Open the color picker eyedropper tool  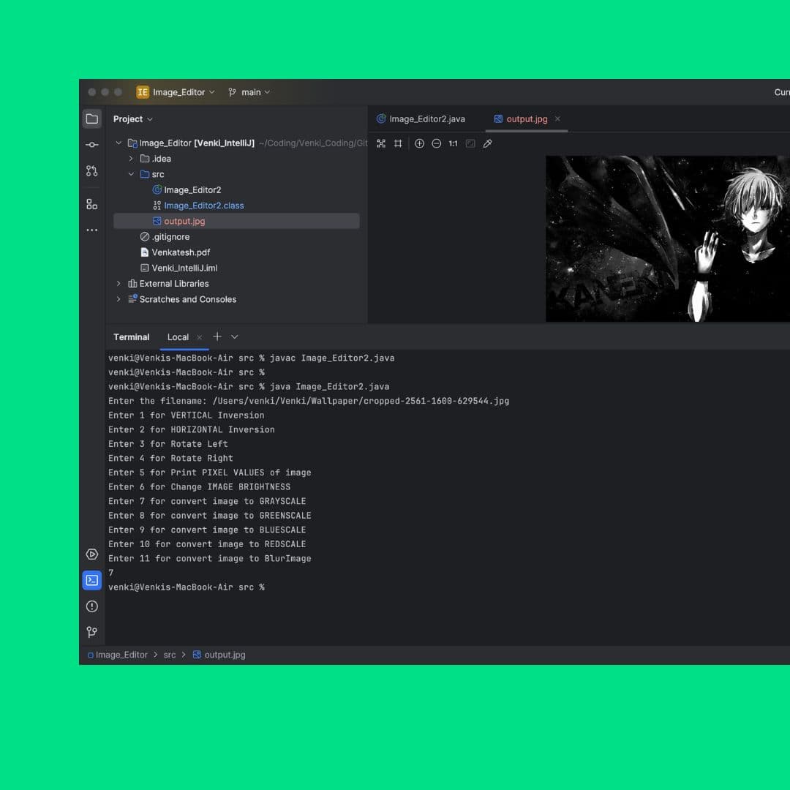[487, 143]
